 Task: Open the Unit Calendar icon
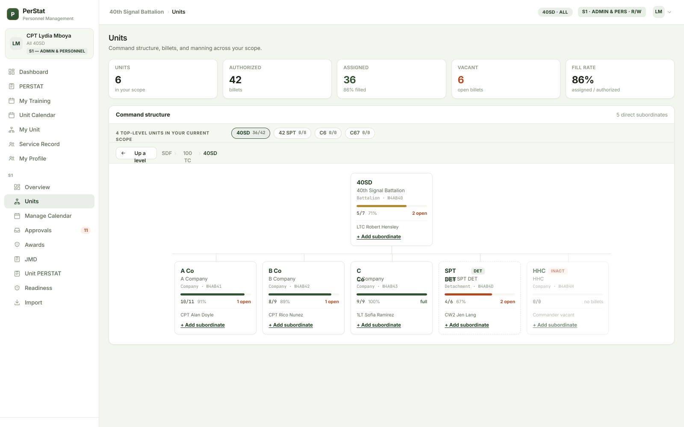[x=12, y=115]
